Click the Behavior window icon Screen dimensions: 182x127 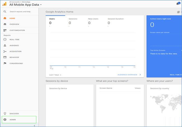(5, 57)
